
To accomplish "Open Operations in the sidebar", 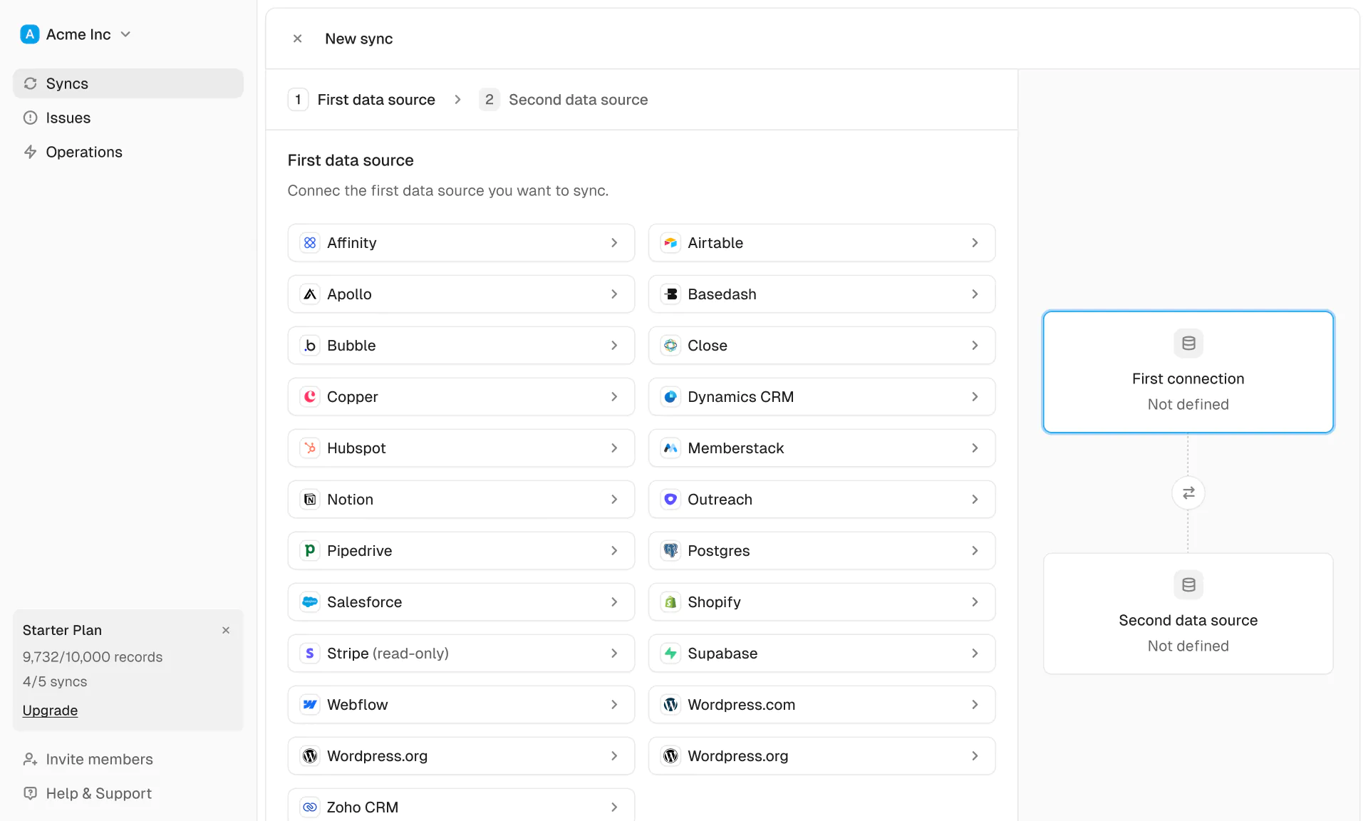I will click(128, 152).
